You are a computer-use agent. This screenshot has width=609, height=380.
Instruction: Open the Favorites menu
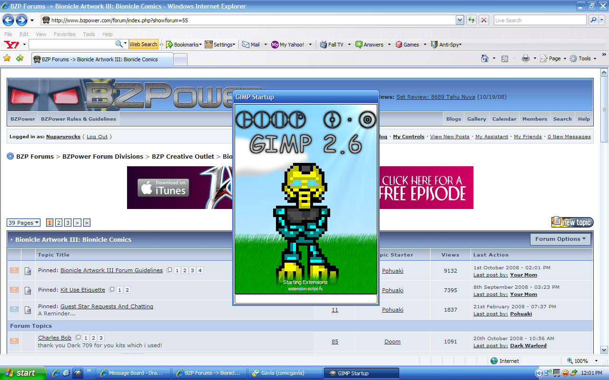(x=65, y=34)
